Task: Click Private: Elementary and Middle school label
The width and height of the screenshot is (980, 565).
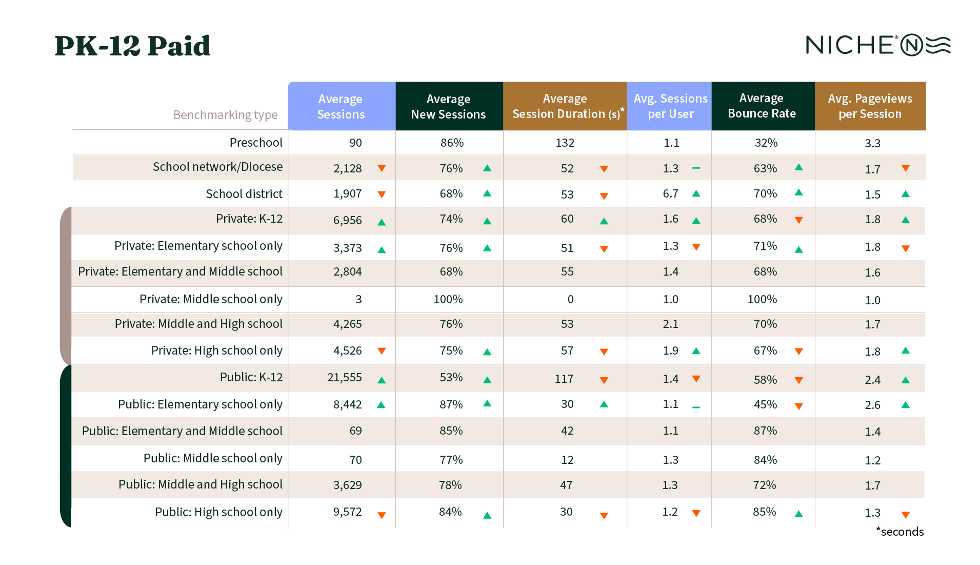Action: coord(181,272)
